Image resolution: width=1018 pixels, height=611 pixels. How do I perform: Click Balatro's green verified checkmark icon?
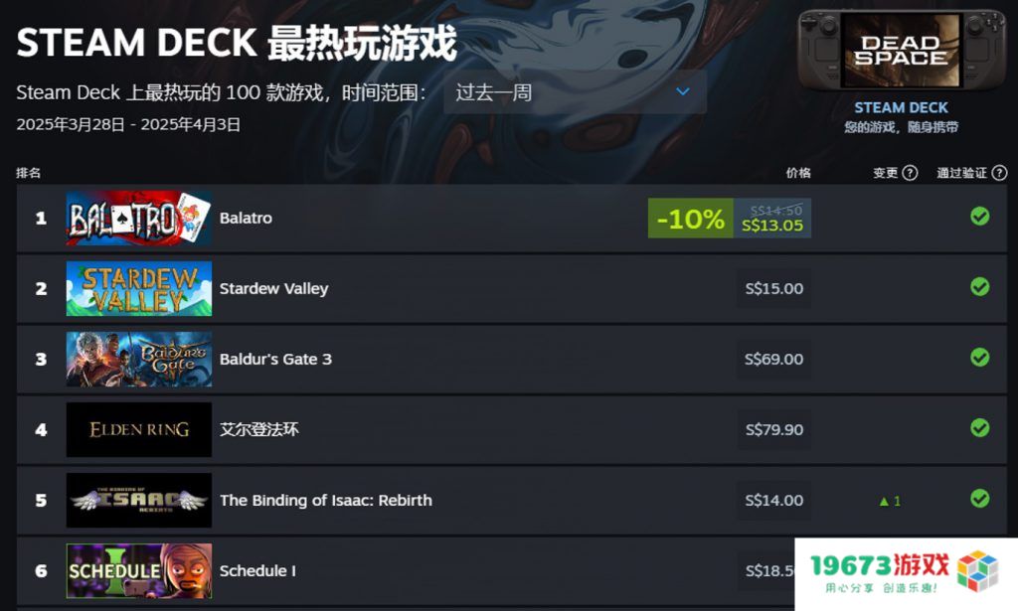[979, 217]
